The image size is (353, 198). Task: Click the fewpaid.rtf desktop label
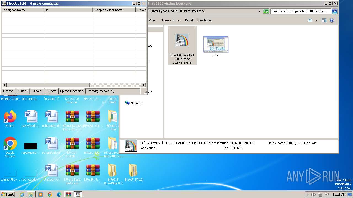click(x=51, y=99)
